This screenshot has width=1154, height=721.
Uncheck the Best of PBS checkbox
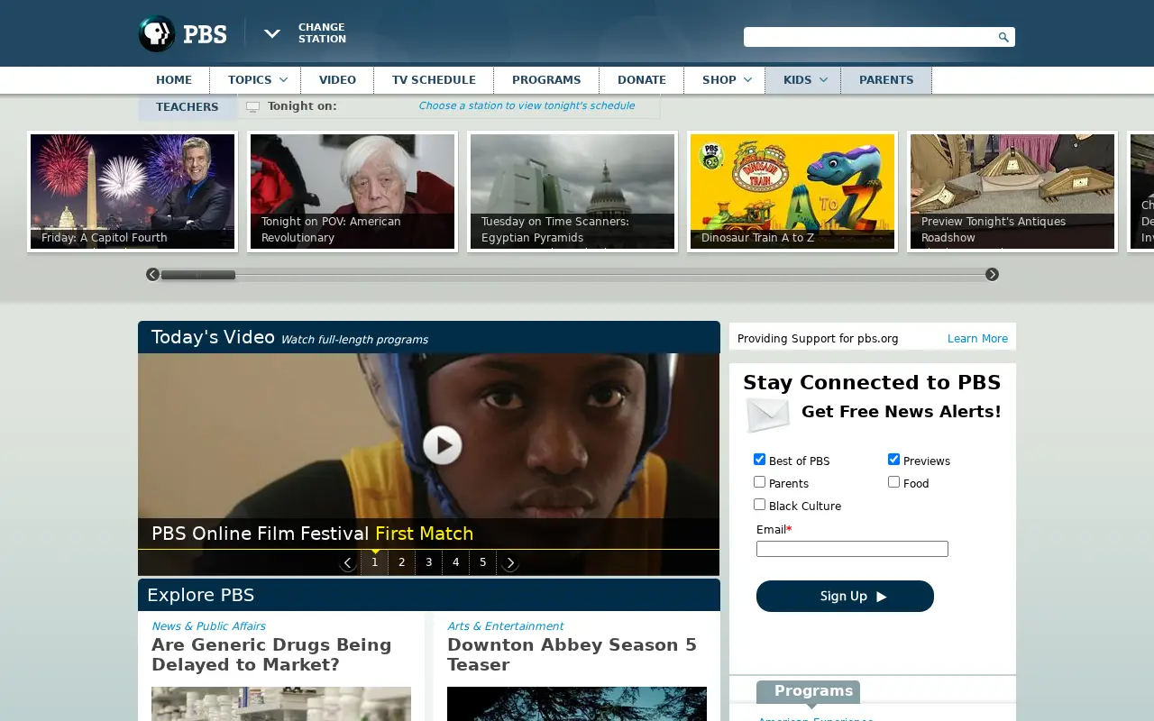759,459
